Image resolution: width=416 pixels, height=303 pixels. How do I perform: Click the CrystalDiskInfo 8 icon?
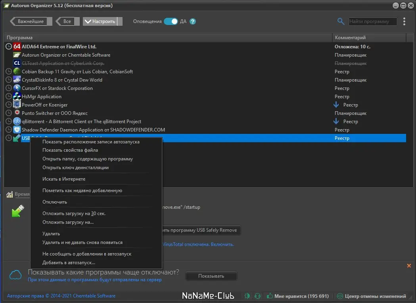[17, 80]
